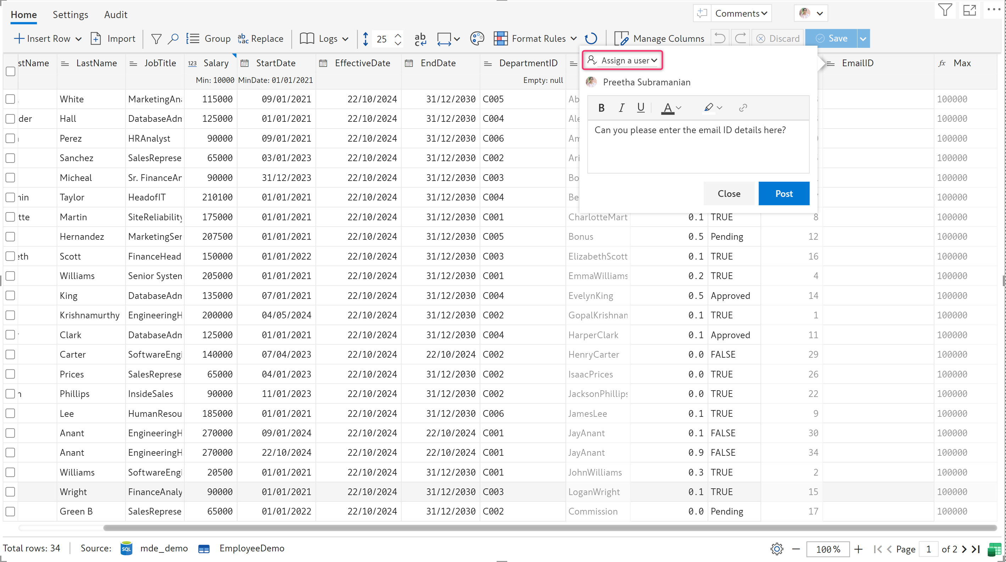The width and height of the screenshot is (1006, 562).
Task: Open search with magnifier icon
Action: 173,39
